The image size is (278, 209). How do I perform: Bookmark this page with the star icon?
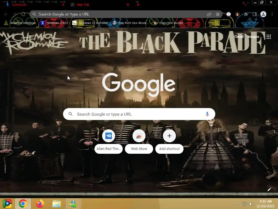pos(218,14)
